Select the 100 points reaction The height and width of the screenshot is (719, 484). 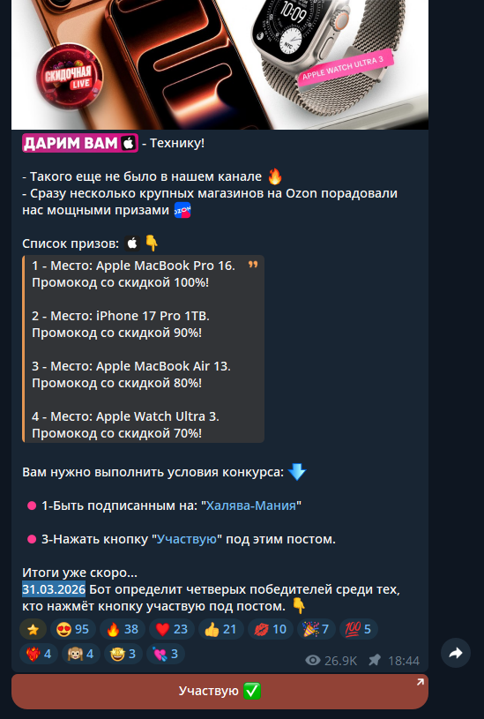point(359,629)
